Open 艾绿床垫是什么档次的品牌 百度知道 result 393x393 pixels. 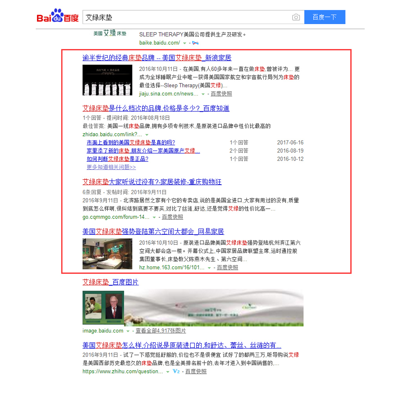156,108
